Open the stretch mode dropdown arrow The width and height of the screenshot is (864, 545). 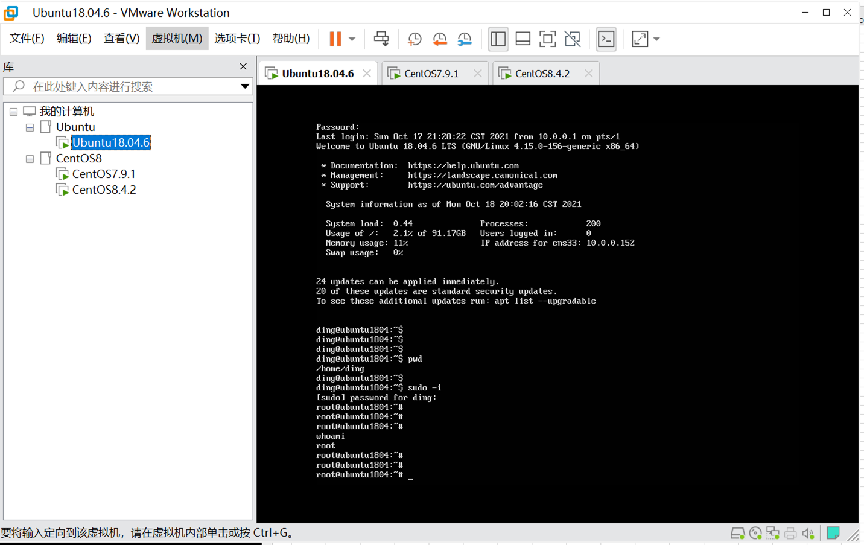656,39
